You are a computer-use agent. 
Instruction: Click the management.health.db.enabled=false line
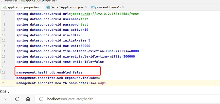[50, 72]
